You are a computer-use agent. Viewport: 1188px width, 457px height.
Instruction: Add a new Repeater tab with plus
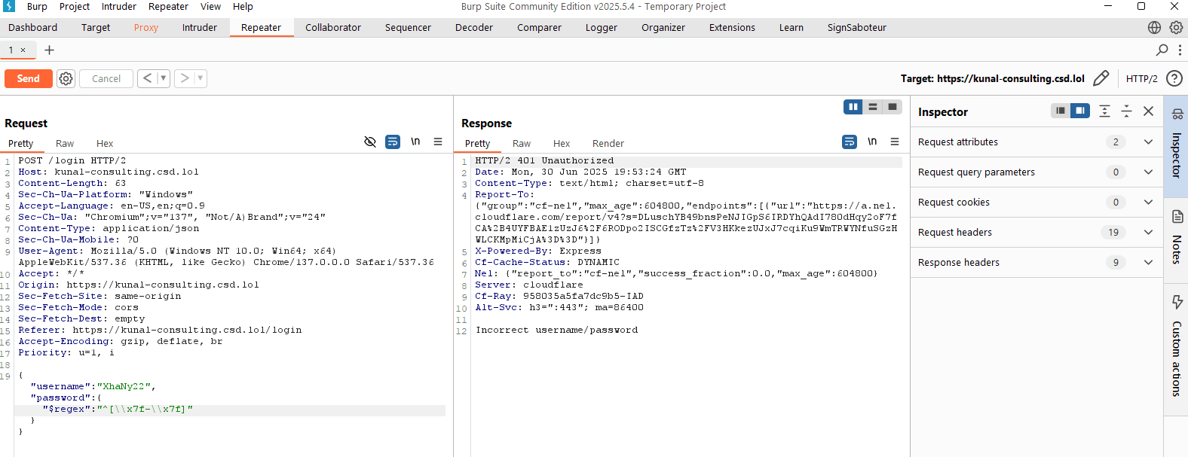click(49, 50)
